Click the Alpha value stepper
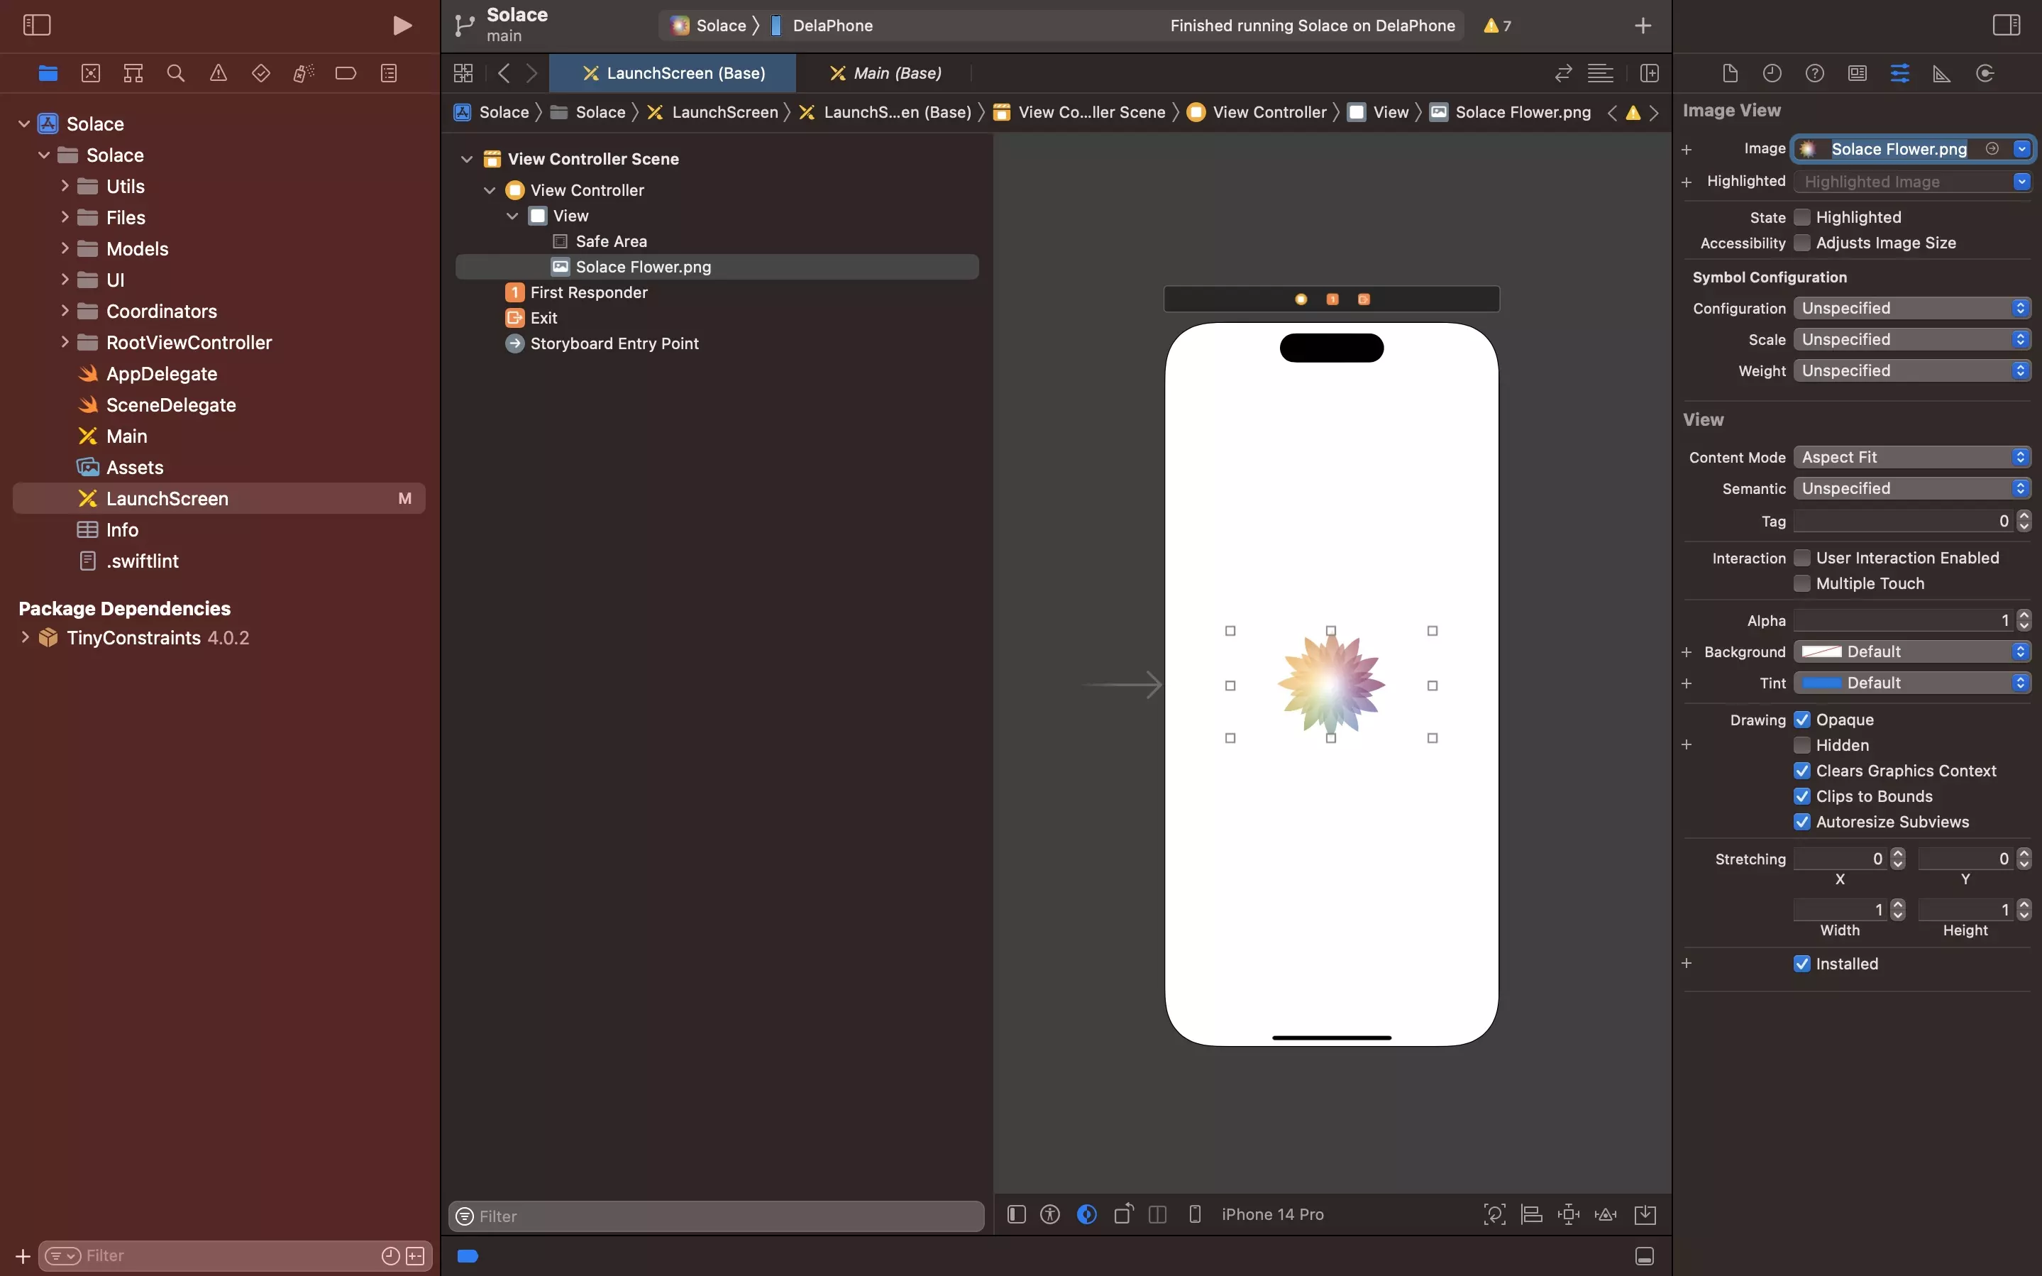The width and height of the screenshot is (2042, 1276). coord(2024,620)
